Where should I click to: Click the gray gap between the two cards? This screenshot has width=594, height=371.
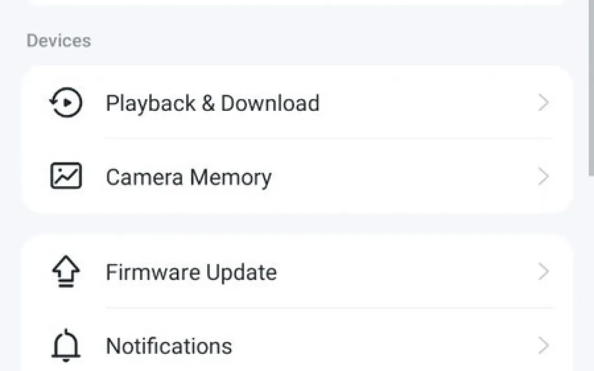[x=296, y=224]
